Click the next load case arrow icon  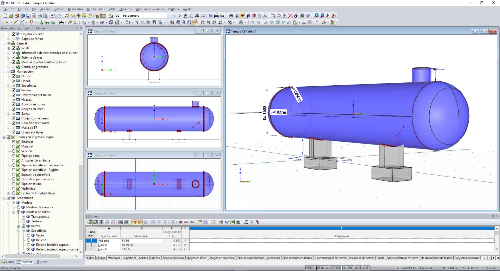[180, 16]
